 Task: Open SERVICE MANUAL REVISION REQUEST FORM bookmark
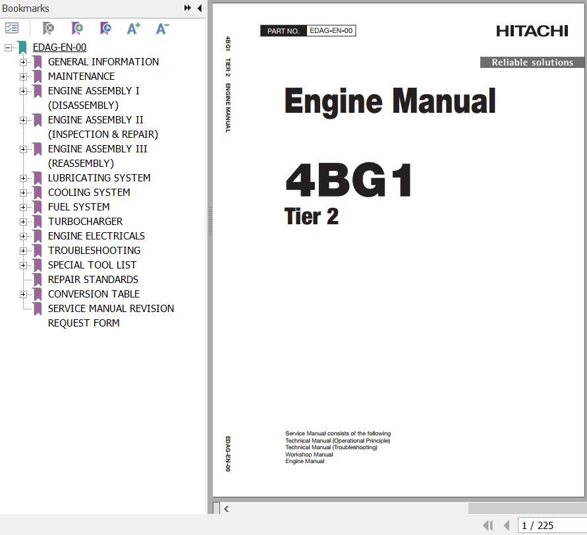[111, 316]
